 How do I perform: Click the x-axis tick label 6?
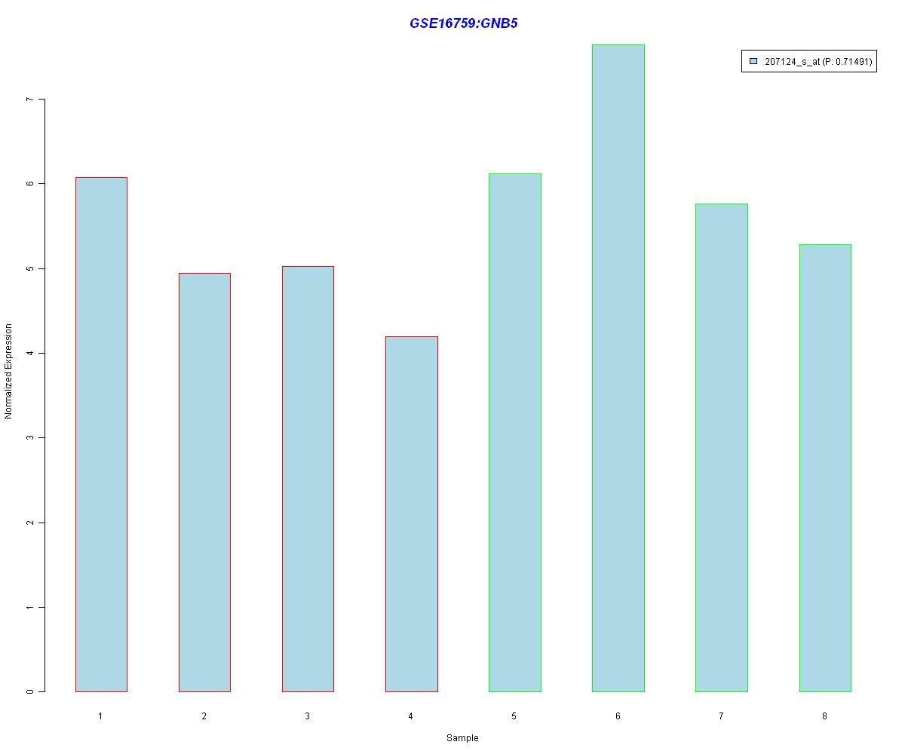point(618,716)
